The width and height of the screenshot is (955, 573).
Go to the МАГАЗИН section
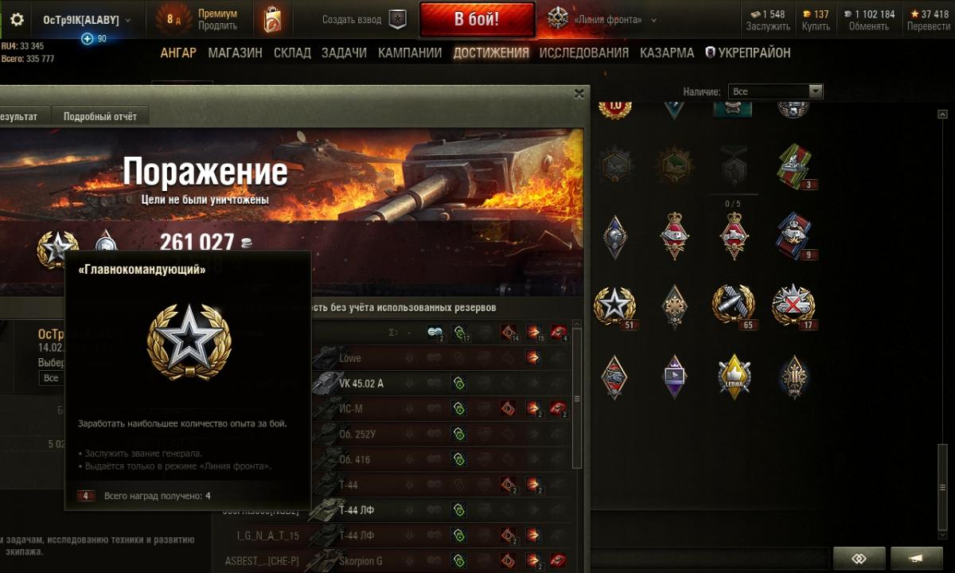click(235, 53)
